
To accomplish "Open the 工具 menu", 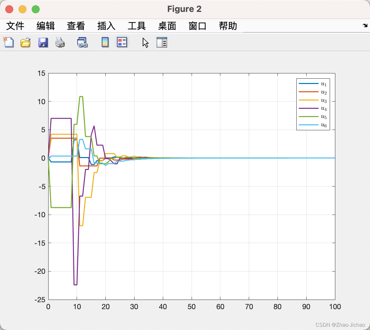I will 137,26.
